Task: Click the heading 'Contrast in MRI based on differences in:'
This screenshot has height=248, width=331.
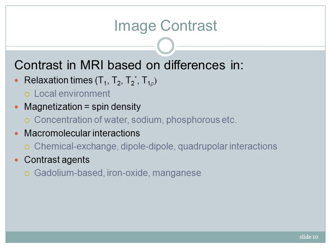Action: tap(129, 65)
